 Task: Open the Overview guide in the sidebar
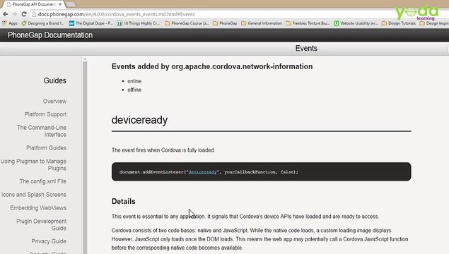click(x=54, y=101)
